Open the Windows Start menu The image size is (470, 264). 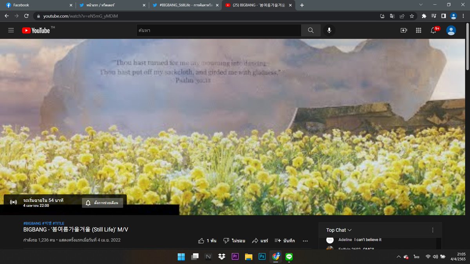point(181,257)
